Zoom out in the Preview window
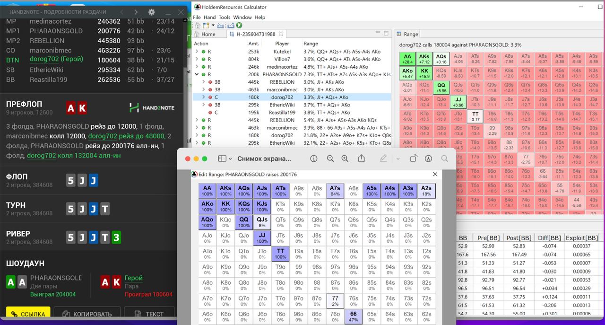The image size is (605, 325). [330, 159]
